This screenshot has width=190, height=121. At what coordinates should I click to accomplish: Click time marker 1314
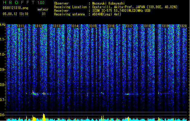coord(75,26)
